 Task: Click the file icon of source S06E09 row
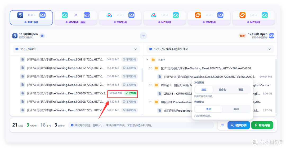(23, 93)
